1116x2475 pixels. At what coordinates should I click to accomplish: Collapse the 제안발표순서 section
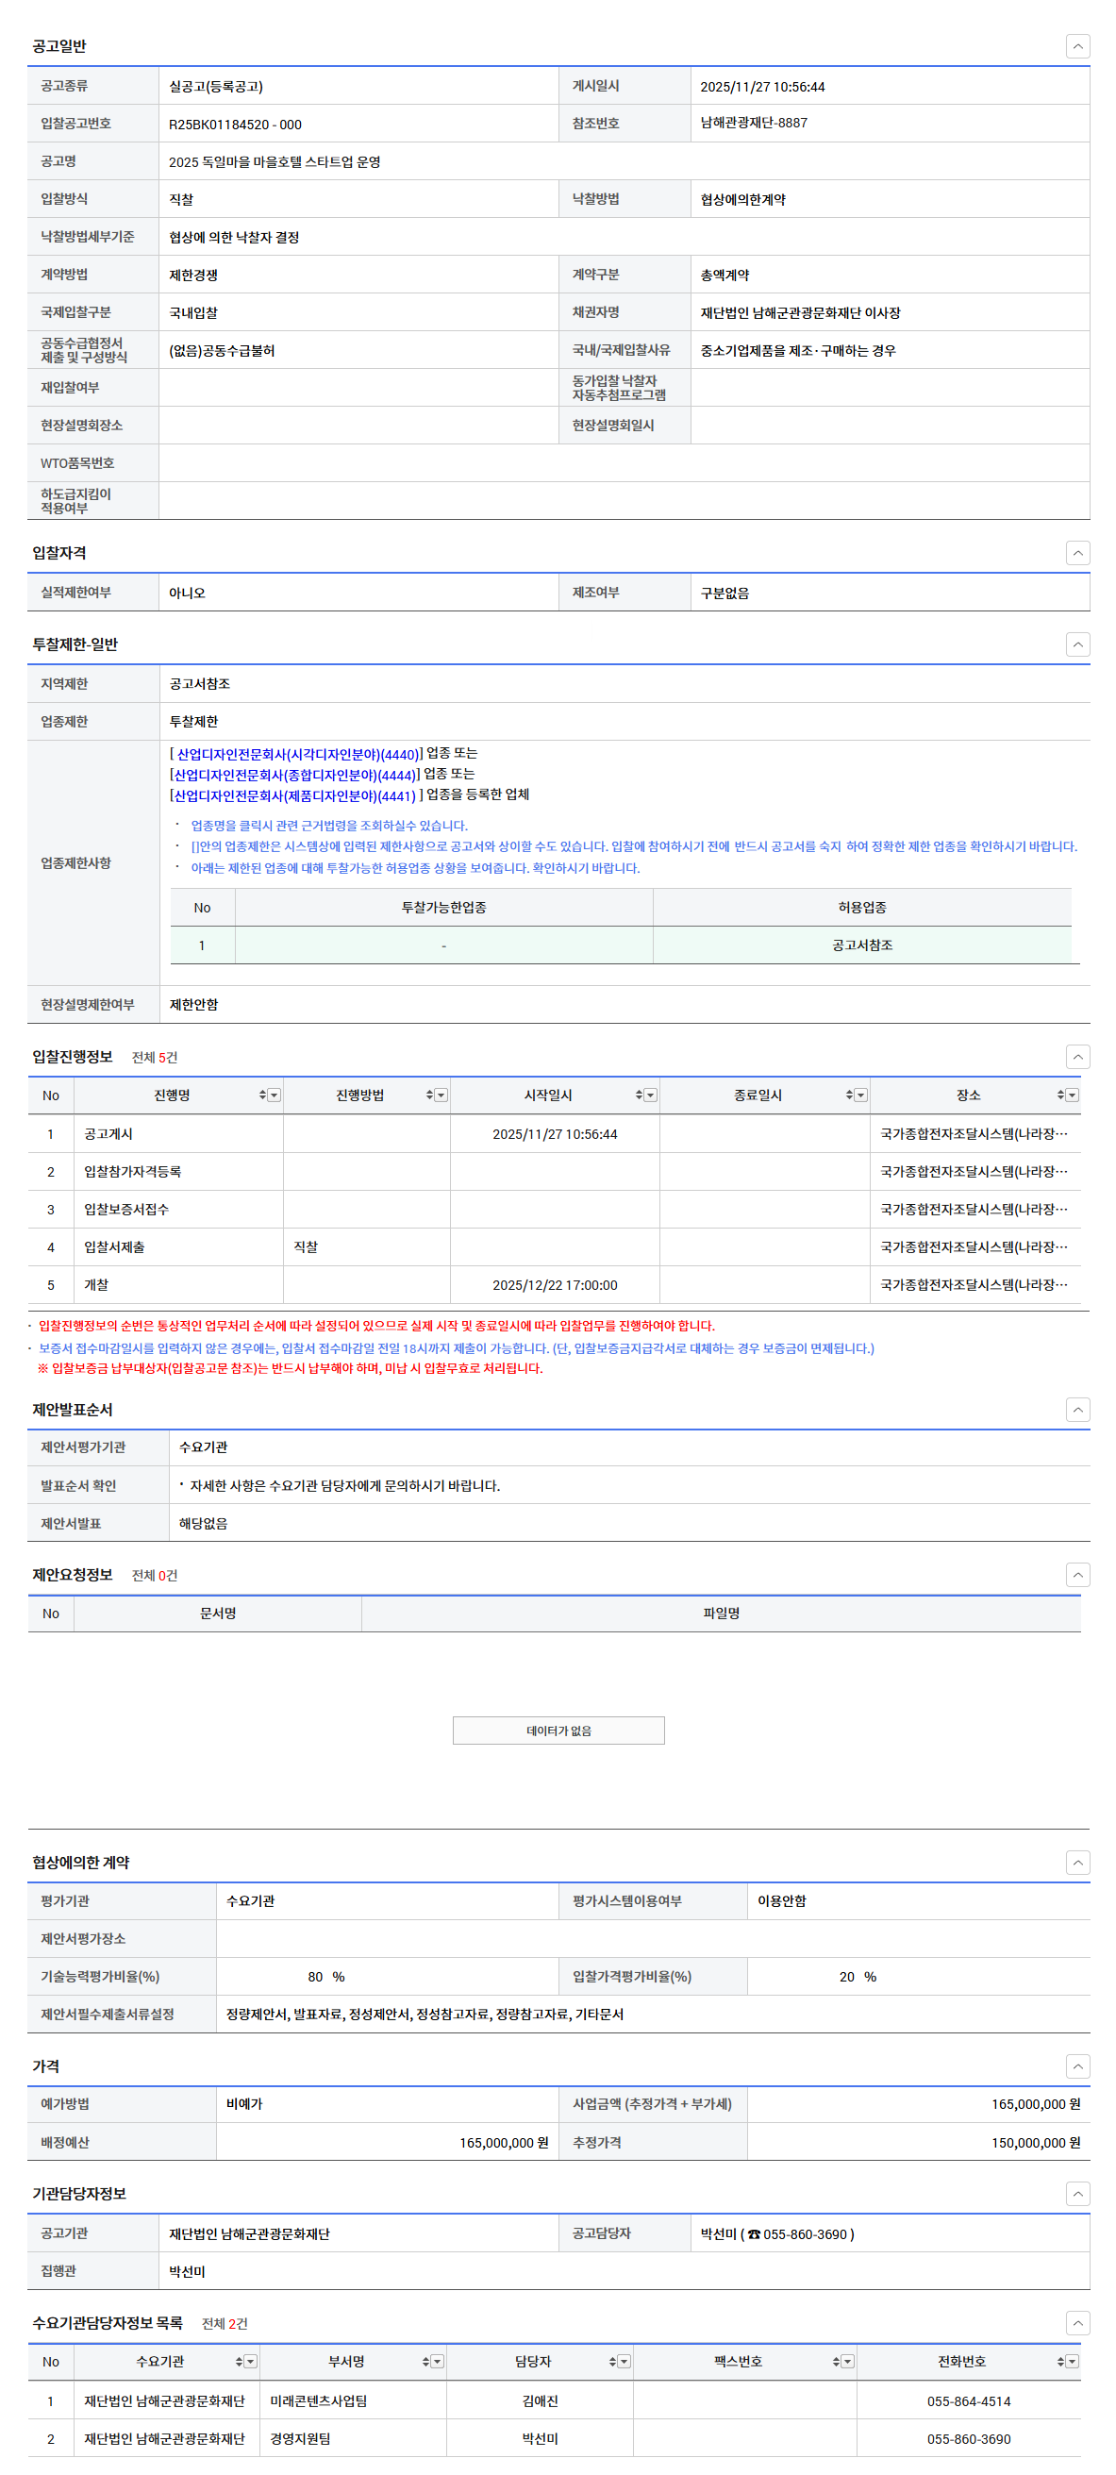tap(1077, 1410)
